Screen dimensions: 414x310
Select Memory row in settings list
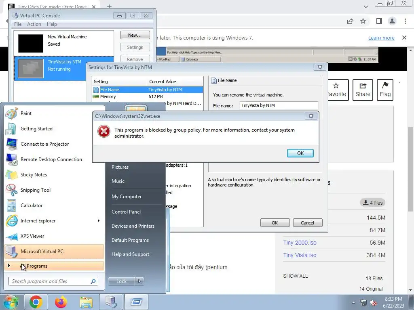tap(147, 96)
